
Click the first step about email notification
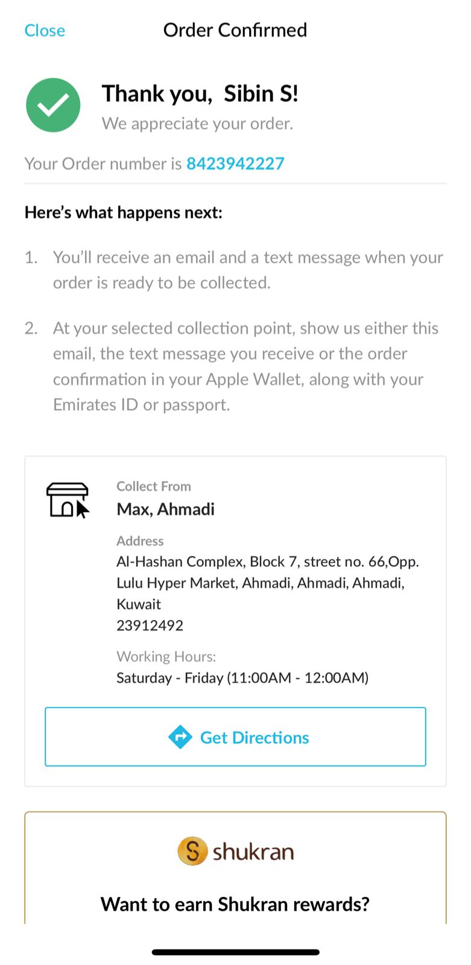click(247, 270)
